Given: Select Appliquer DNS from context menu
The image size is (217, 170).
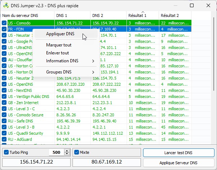Looking at the screenshot, I should [60, 34].
